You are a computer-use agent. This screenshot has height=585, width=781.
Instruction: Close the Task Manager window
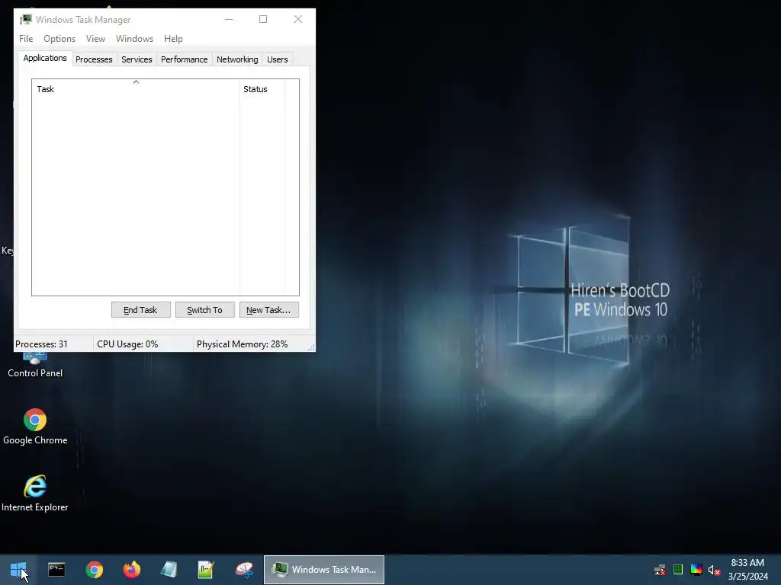pyautogui.click(x=298, y=19)
